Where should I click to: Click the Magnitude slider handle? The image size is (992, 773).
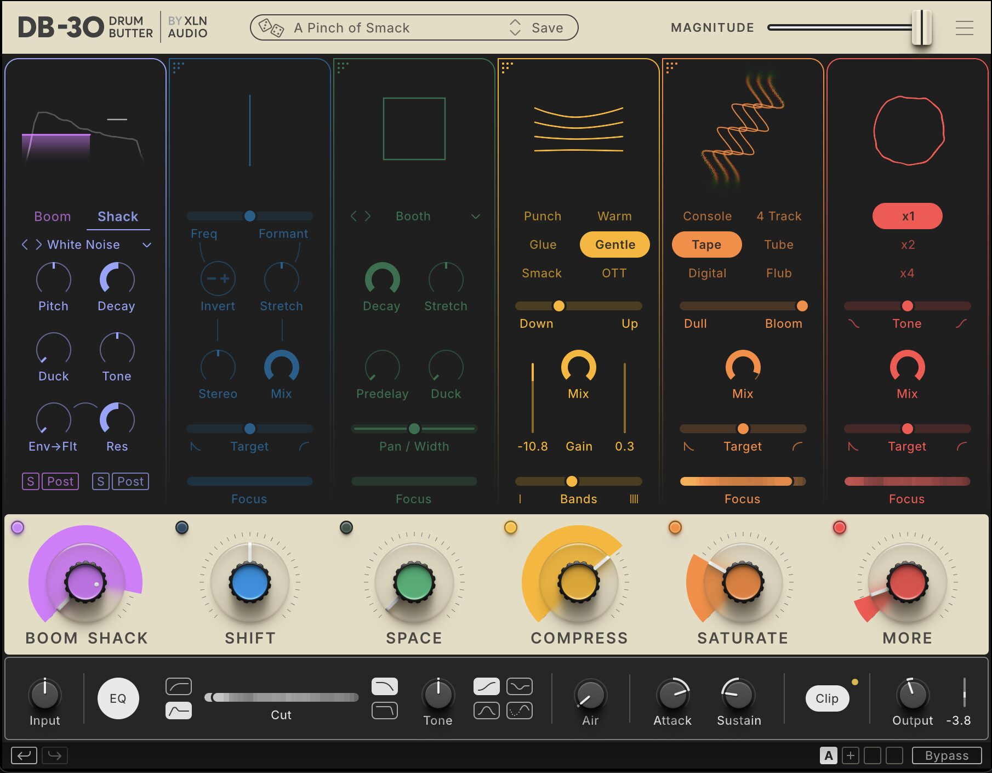pyautogui.click(x=921, y=27)
